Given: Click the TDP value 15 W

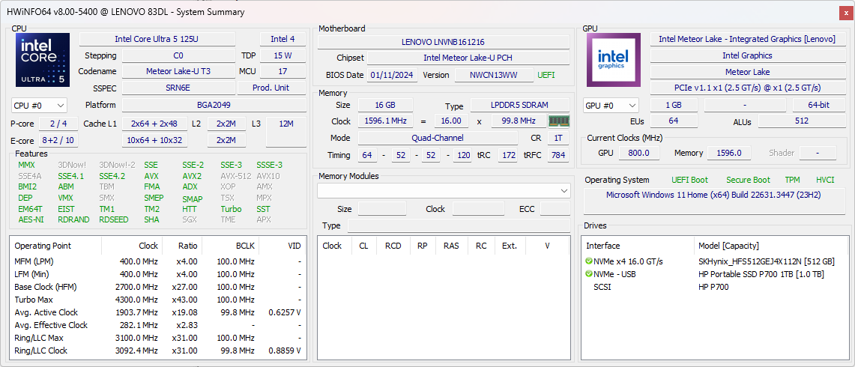Looking at the screenshot, I should pos(283,55).
